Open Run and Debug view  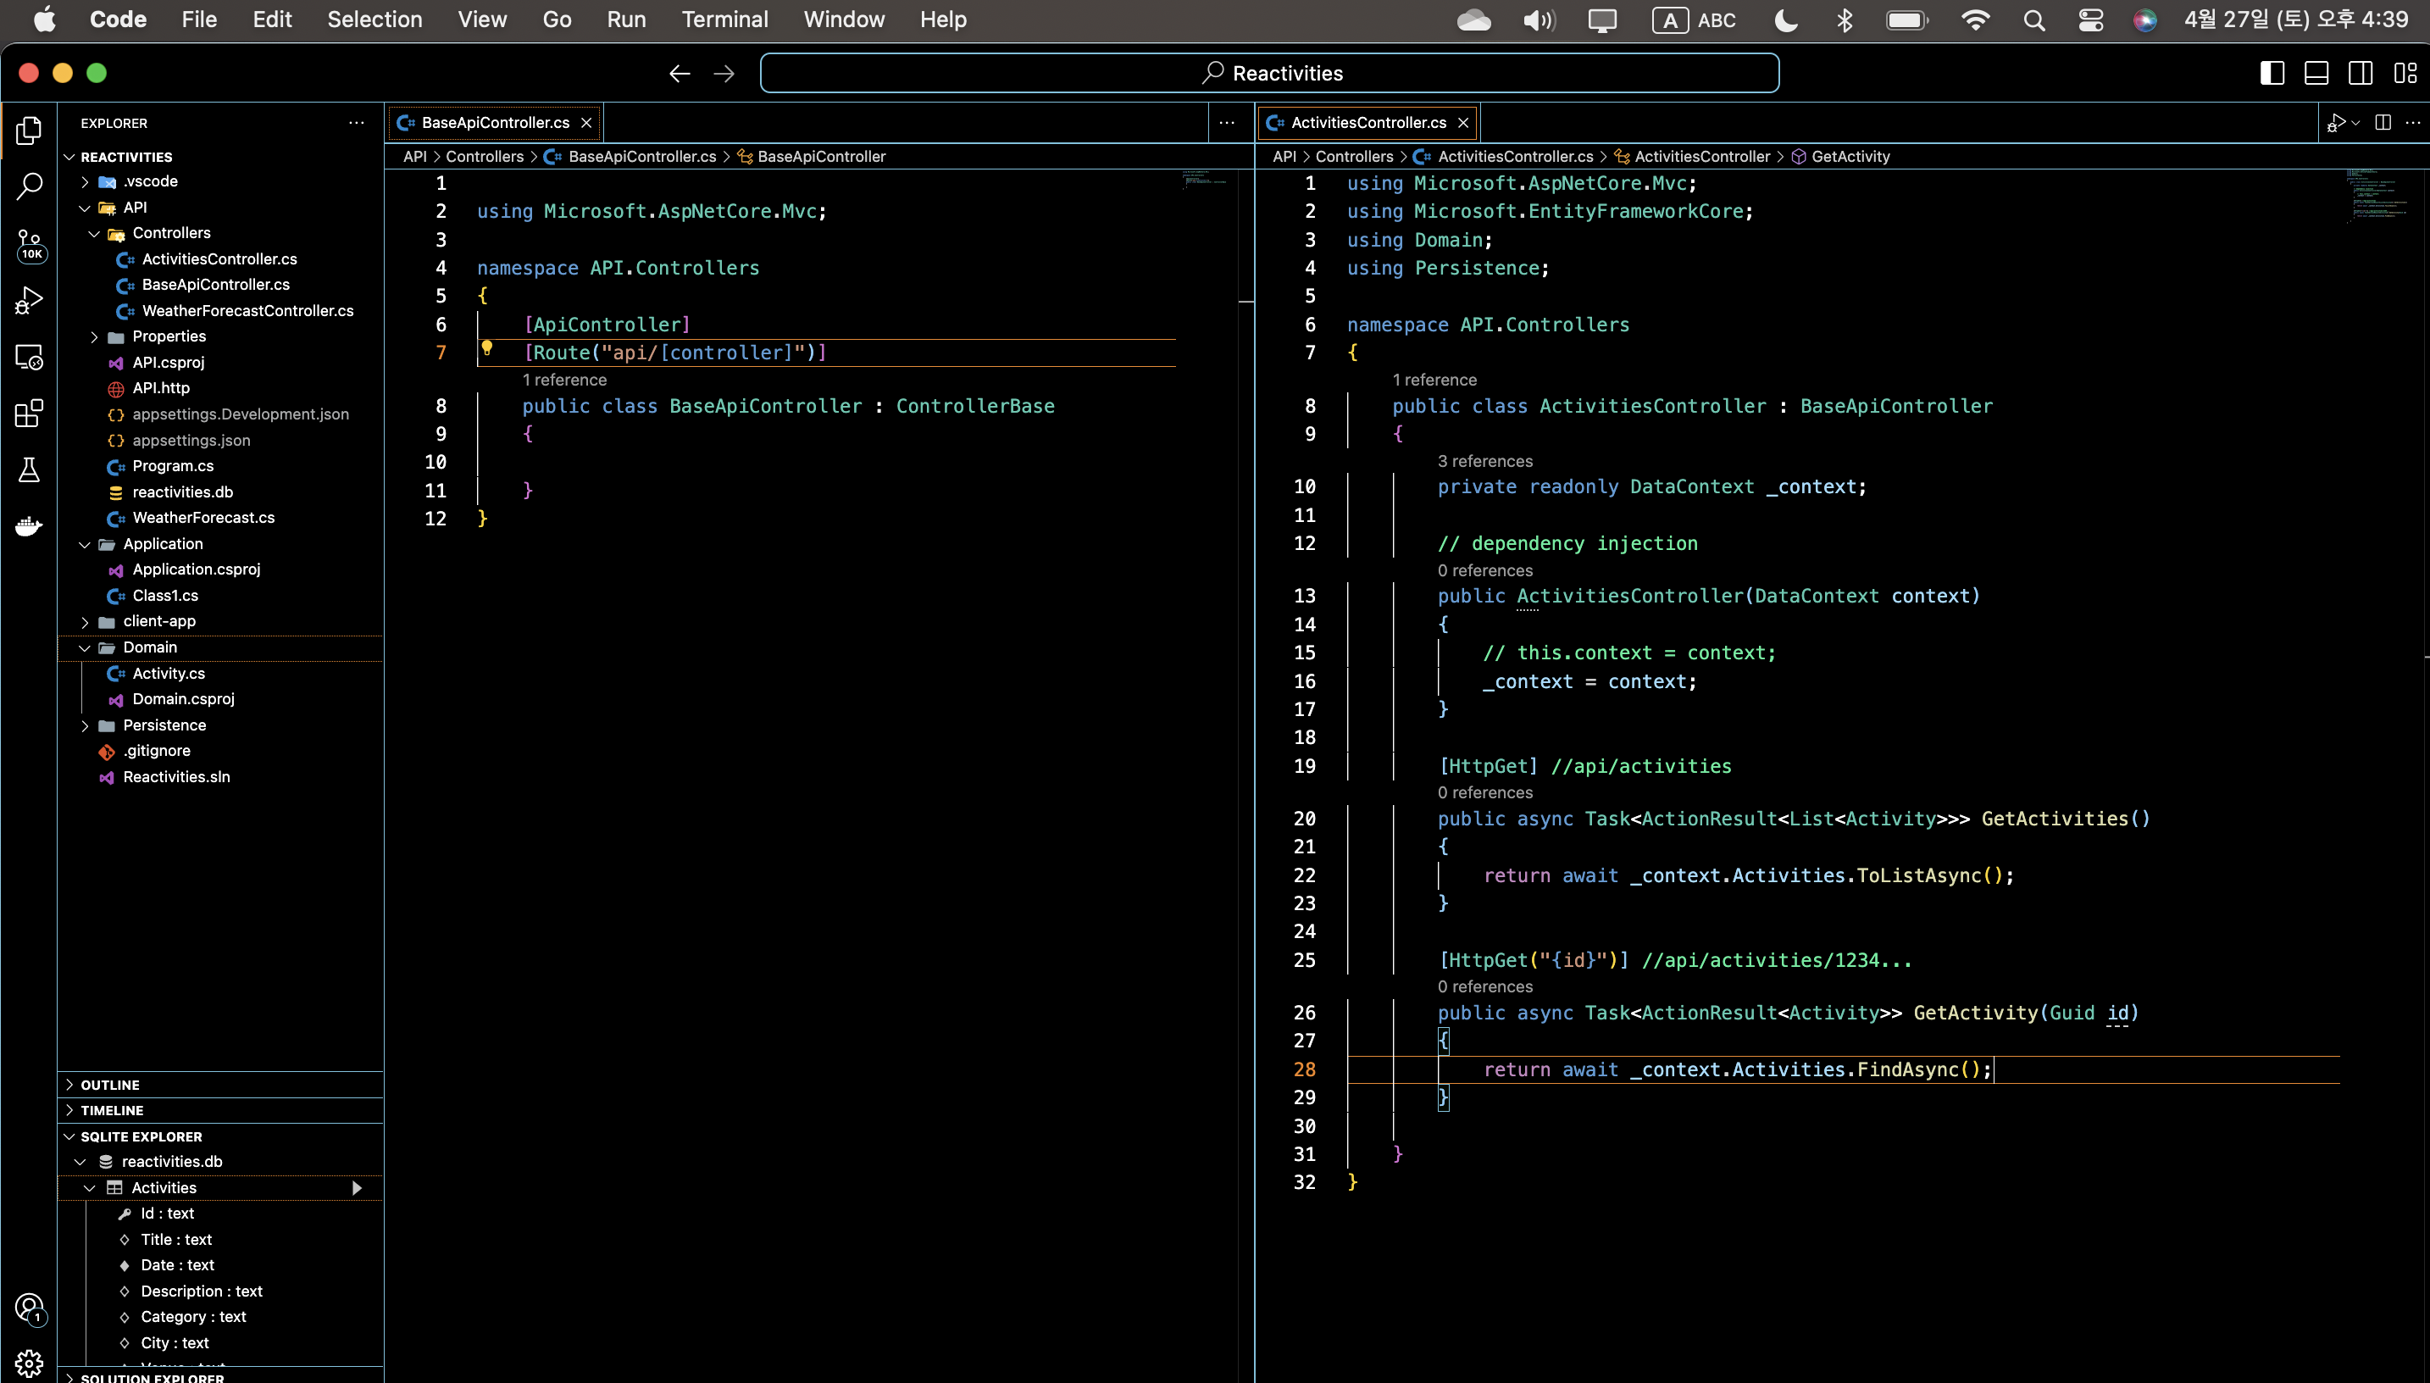click(30, 300)
